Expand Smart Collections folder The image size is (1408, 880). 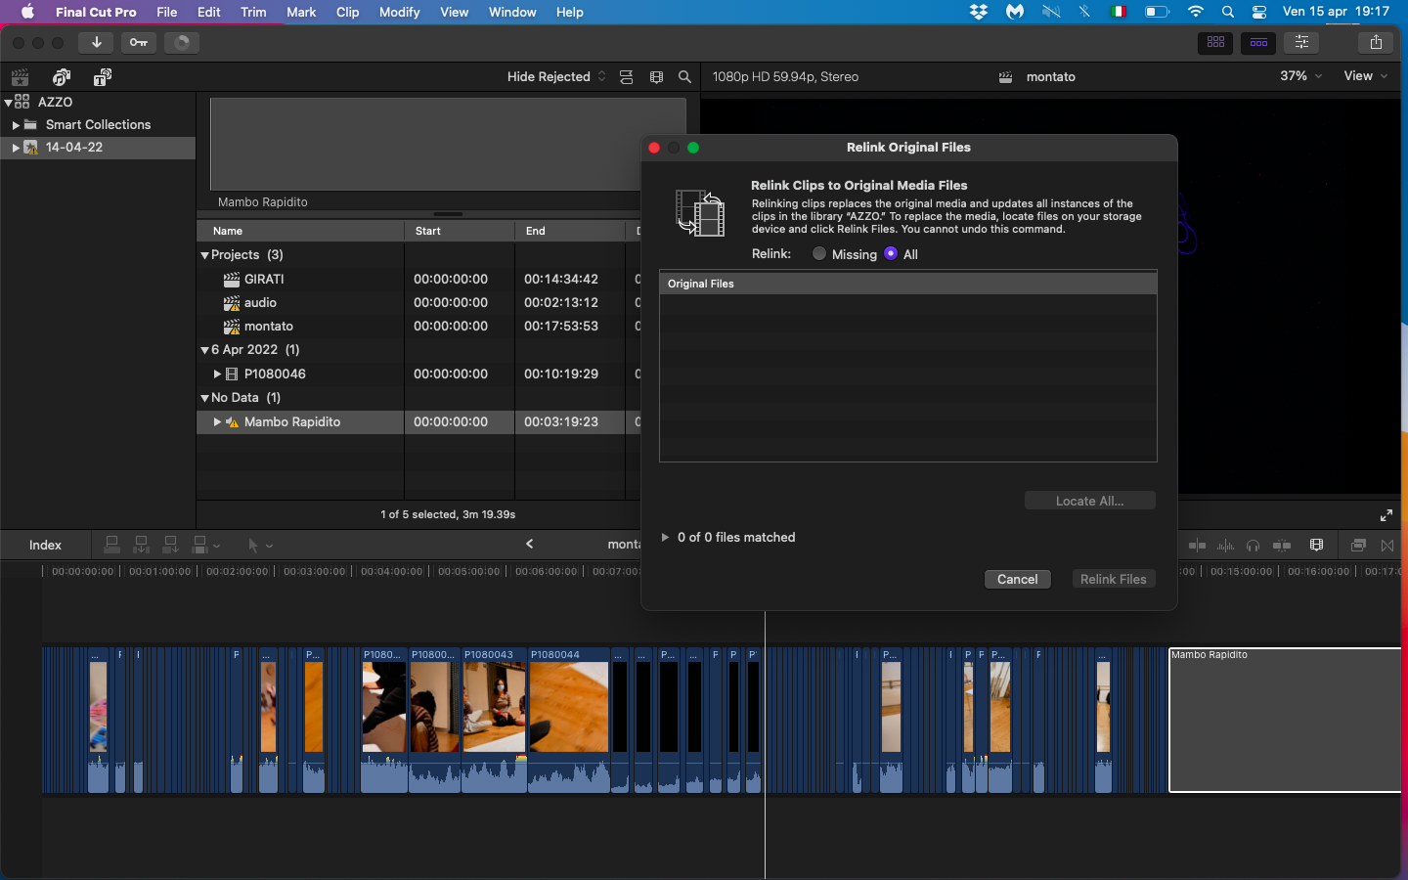pos(16,125)
